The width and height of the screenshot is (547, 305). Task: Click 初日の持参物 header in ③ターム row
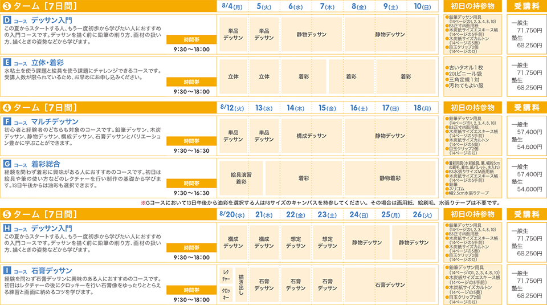[x=473, y=6]
